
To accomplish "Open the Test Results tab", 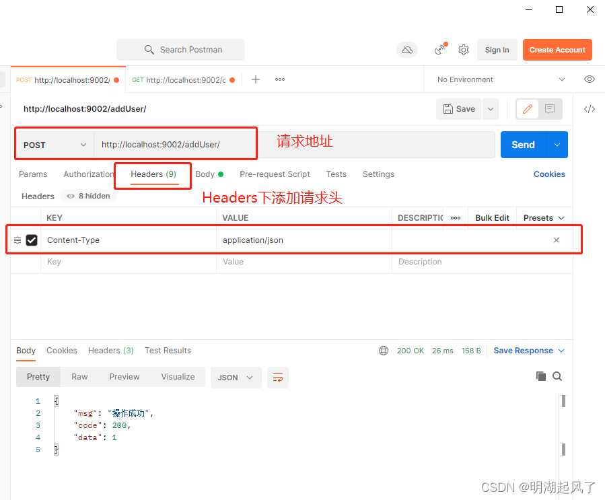I will click(168, 351).
